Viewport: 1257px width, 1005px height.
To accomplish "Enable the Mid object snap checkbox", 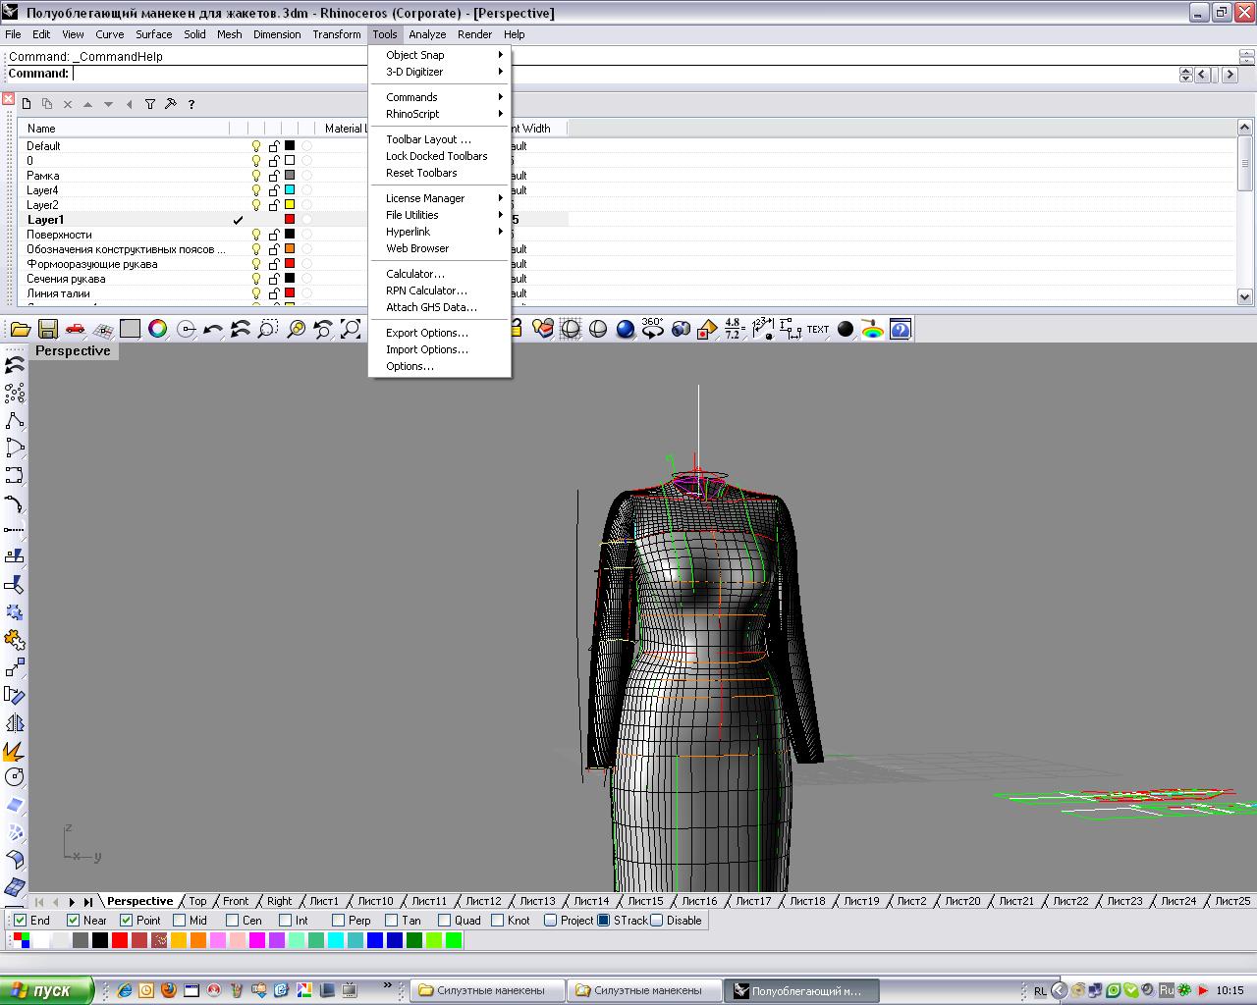I will click(179, 921).
